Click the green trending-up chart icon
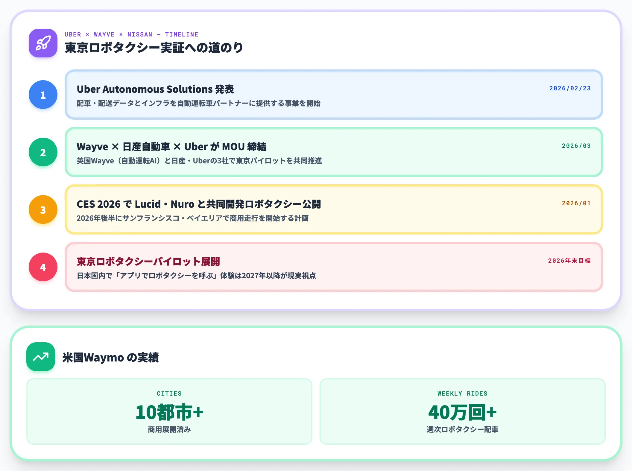Viewport: 632px width, 471px height. pos(41,357)
